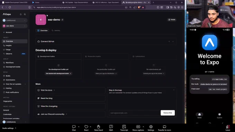
Task: Click the pink eas-demo project avatar
Action: [41, 20]
